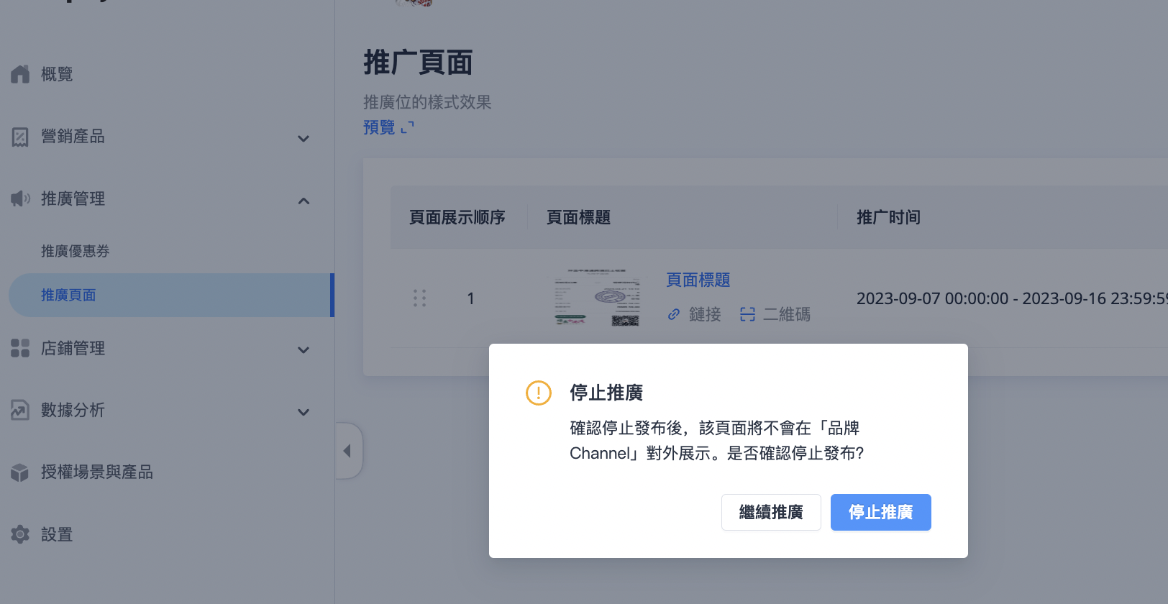Click the 頁面標題 column header
The image size is (1168, 604).
click(579, 217)
